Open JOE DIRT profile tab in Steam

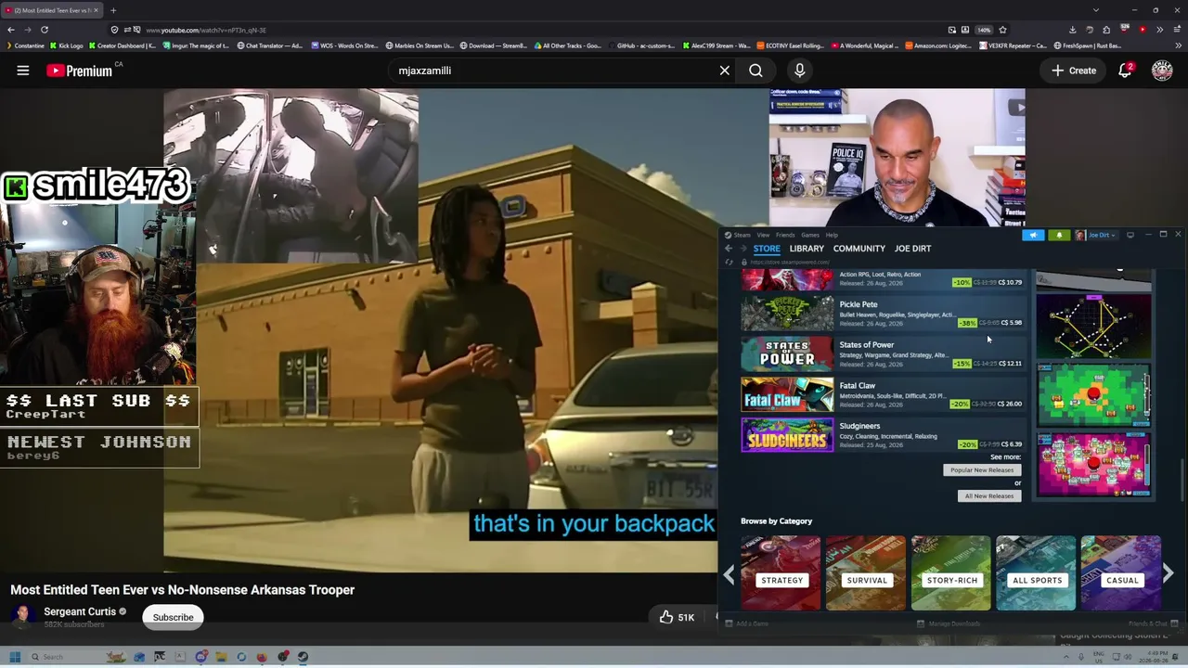coord(912,249)
